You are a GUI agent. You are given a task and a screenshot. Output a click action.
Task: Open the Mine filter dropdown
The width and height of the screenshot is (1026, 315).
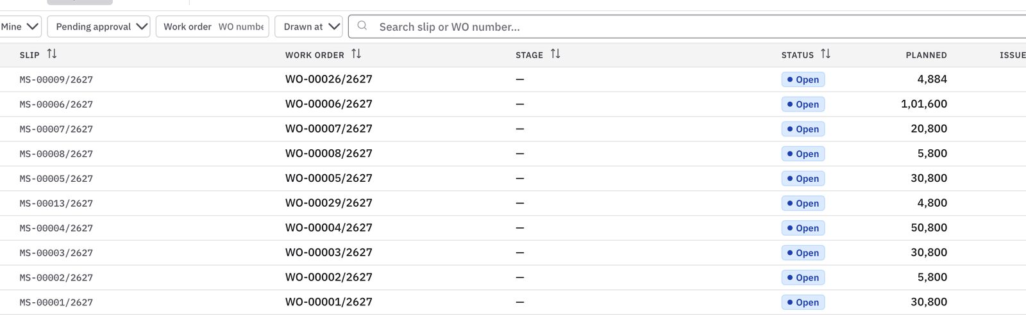point(21,26)
